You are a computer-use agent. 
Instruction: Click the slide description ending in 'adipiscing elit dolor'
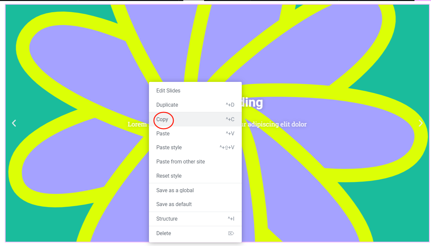[x=274, y=124]
